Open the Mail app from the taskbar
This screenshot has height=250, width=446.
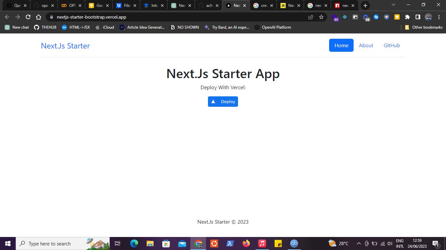pos(182,243)
